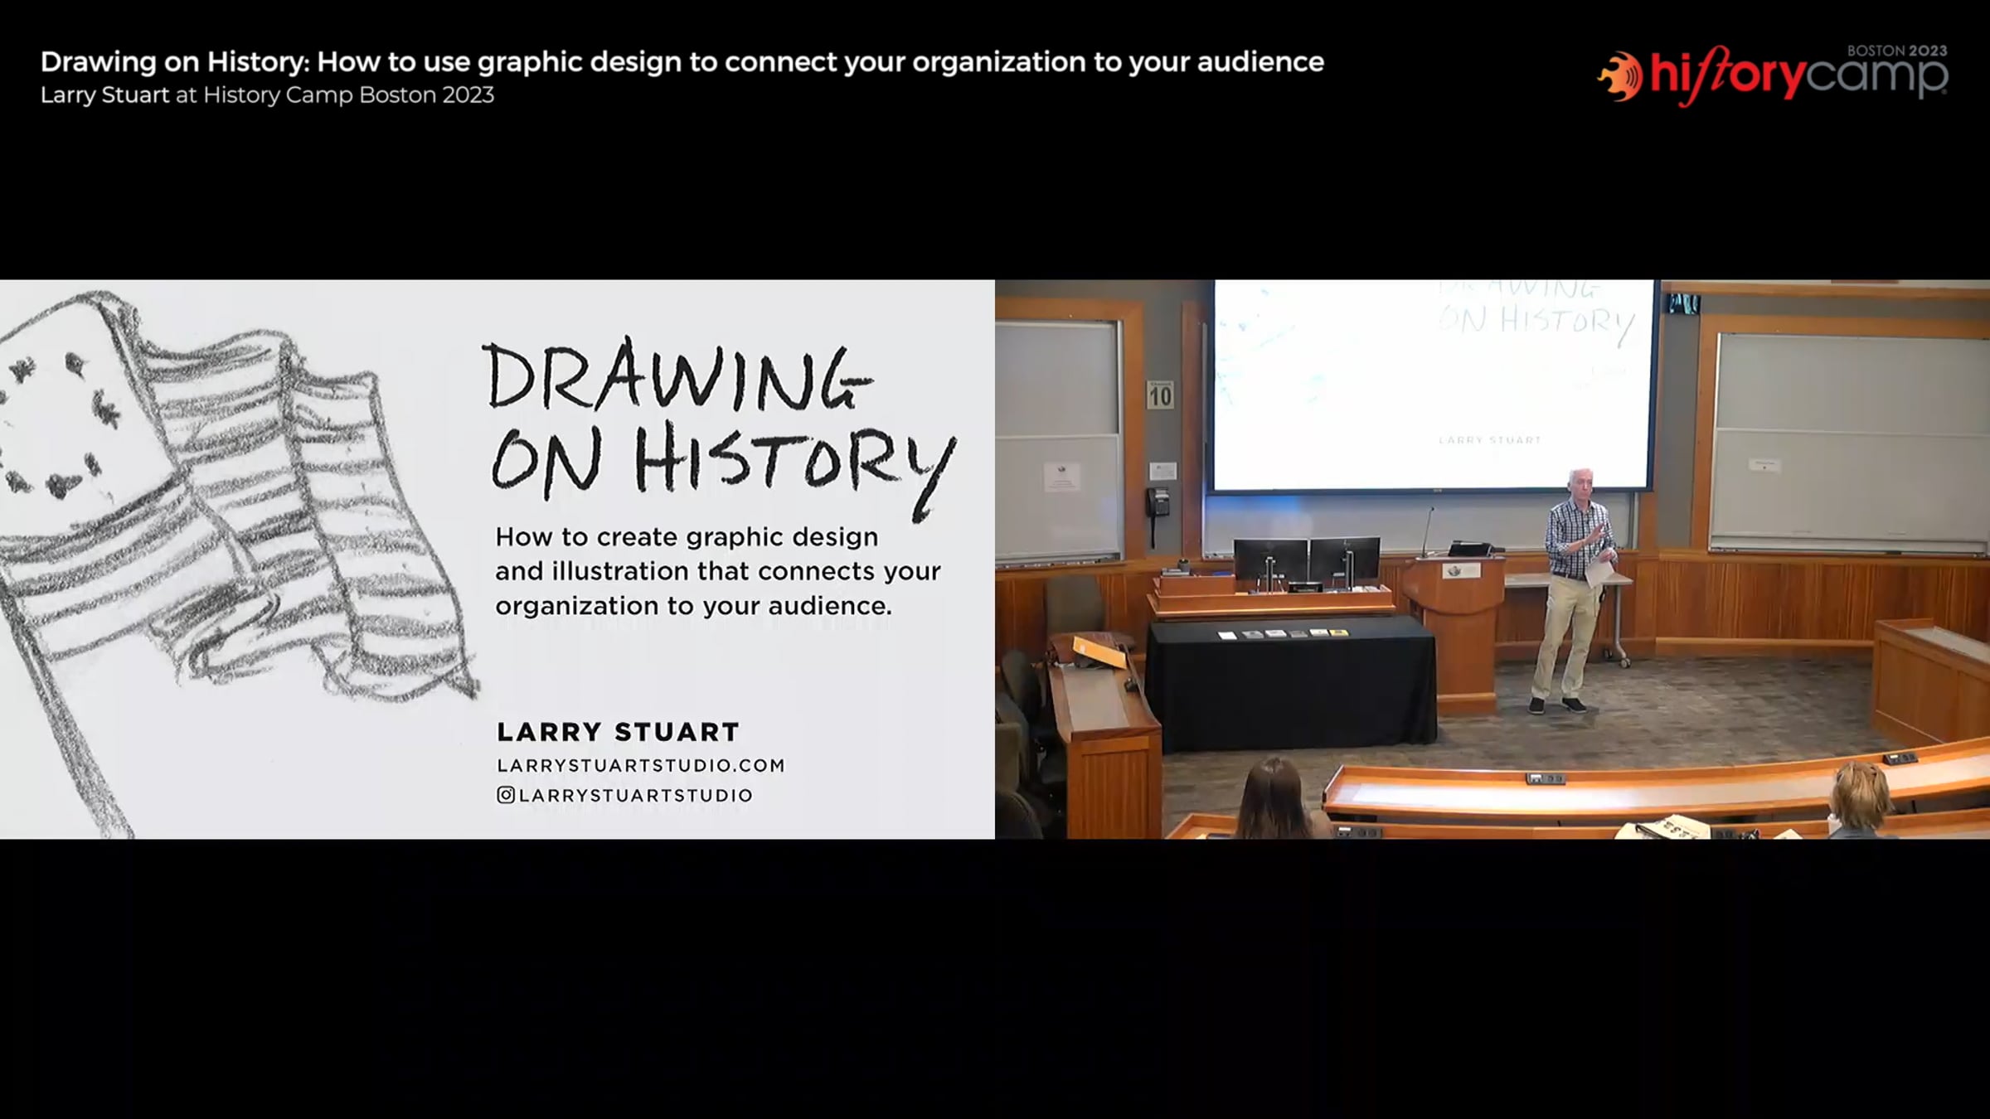Screen dimensions: 1990x1119
Task: Click 'Larry Stuart at History Camp Boston 2023' subtitle
Action: 267,95
